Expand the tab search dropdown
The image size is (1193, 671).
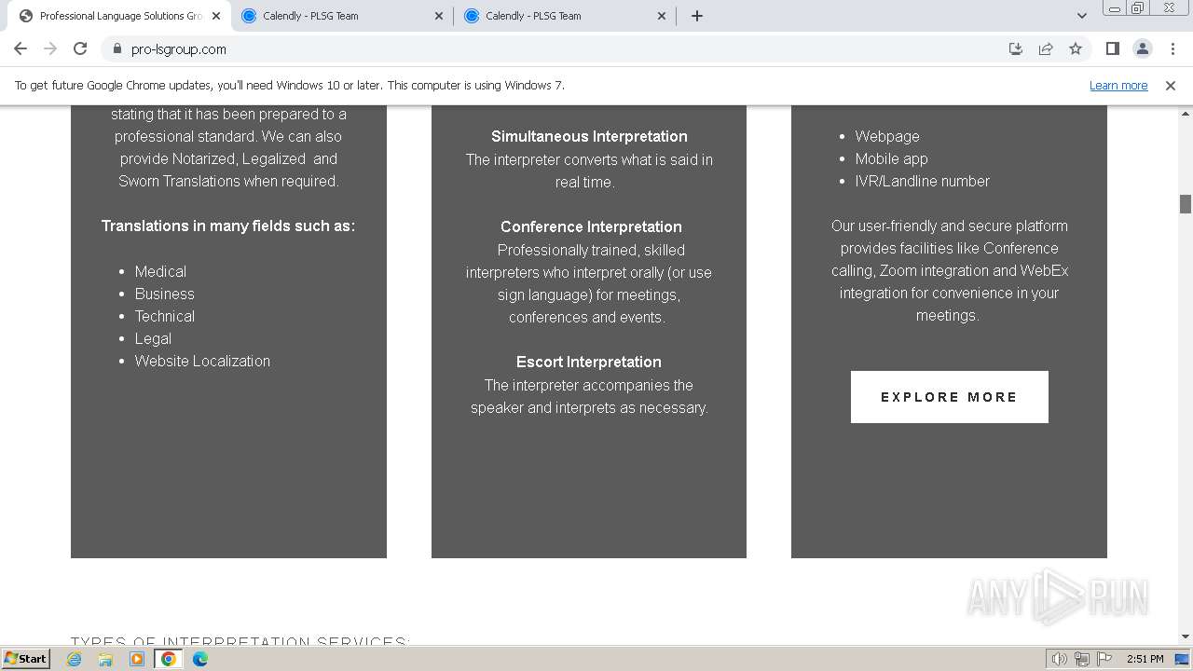(x=1082, y=16)
